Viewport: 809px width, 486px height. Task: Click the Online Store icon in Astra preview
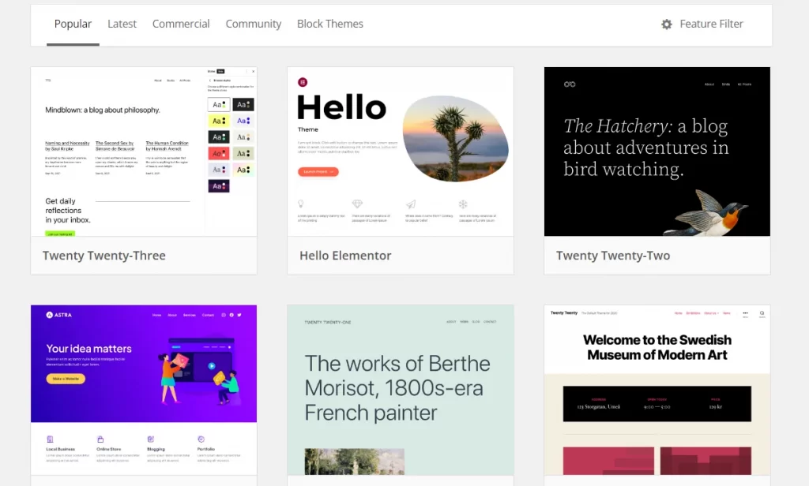(x=100, y=439)
